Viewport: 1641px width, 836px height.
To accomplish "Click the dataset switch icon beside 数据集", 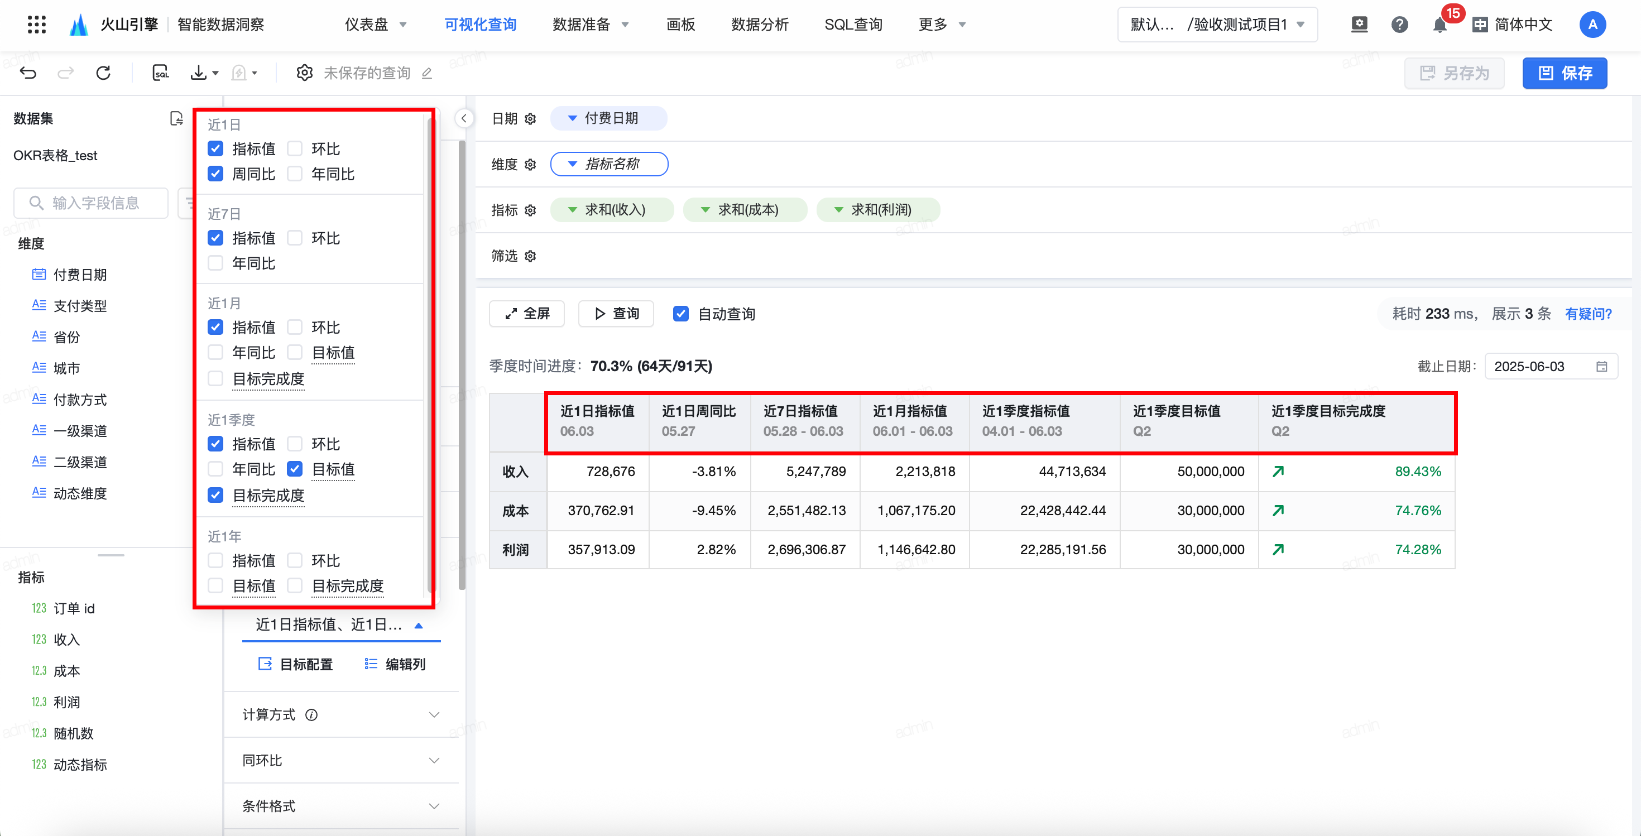I will pos(176,118).
